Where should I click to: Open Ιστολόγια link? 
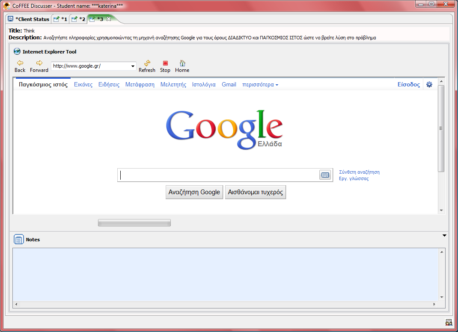coord(204,85)
